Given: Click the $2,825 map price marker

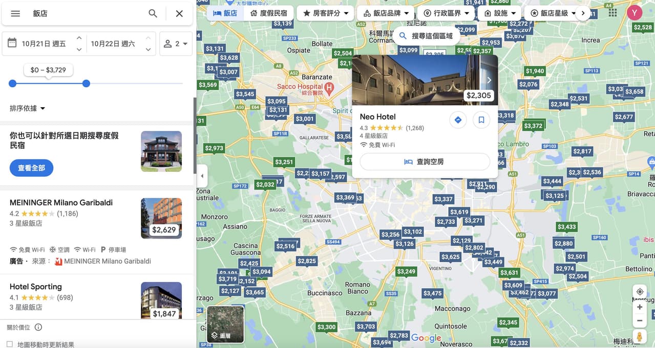Looking at the screenshot, I should 307,261.
